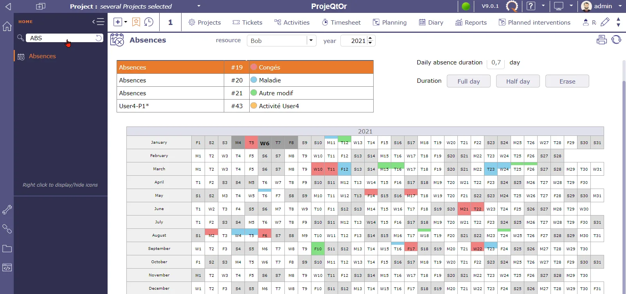Screen dimensions: 626x294
Task: Open the Tickets menu
Action: coord(247,23)
